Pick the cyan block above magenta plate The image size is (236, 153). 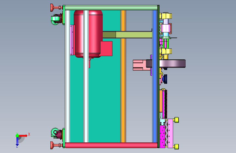tap(163, 122)
